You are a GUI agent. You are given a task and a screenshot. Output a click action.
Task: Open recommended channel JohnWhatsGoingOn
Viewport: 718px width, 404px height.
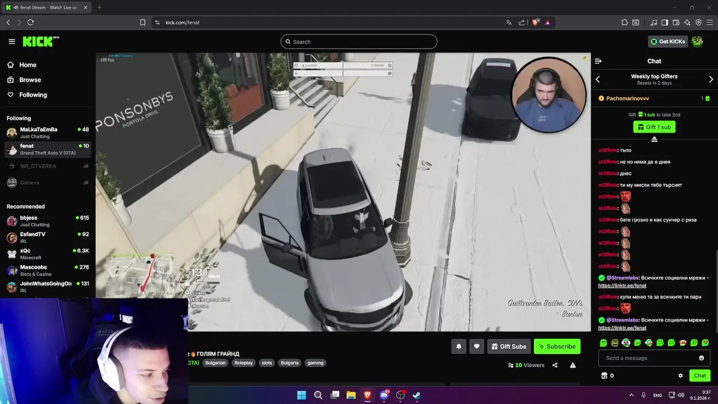tap(48, 287)
